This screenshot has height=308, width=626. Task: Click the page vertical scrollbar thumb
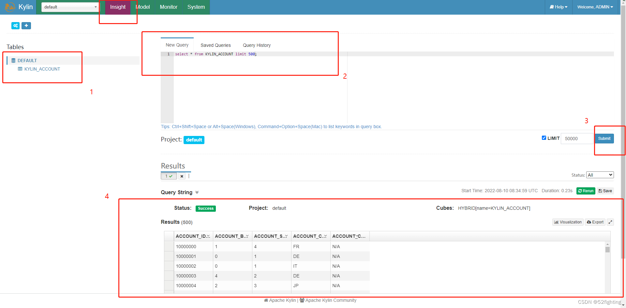pyautogui.click(x=623, y=132)
